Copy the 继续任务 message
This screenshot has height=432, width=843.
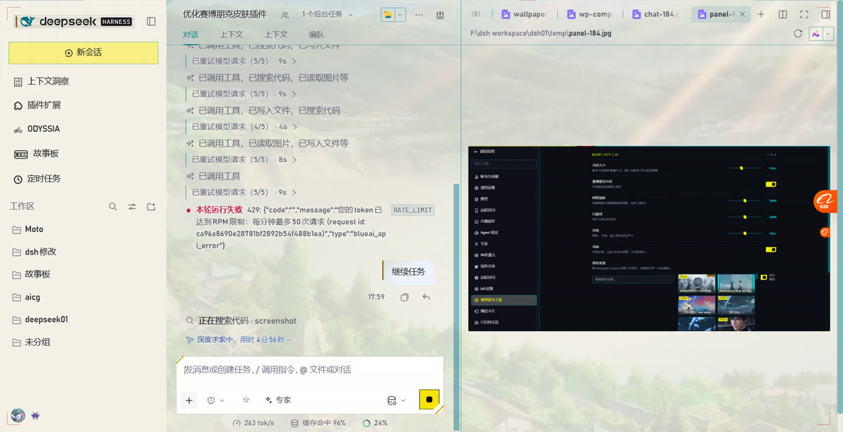(x=405, y=297)
